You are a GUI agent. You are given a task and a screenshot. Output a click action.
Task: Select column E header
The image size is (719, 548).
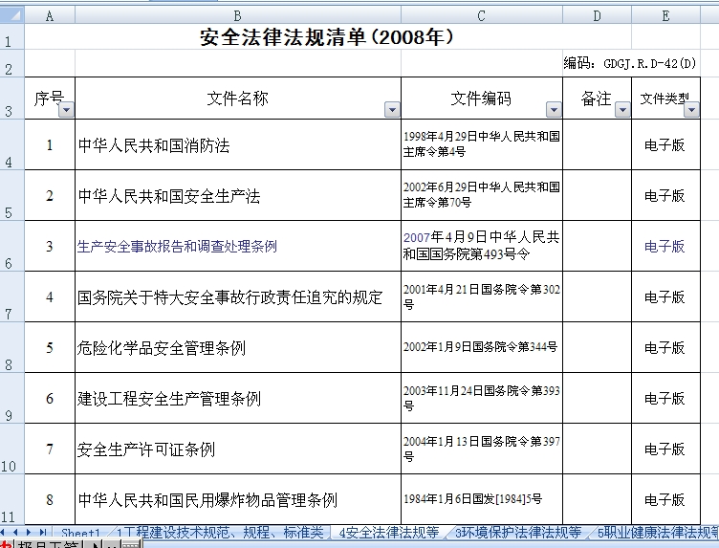665,16
